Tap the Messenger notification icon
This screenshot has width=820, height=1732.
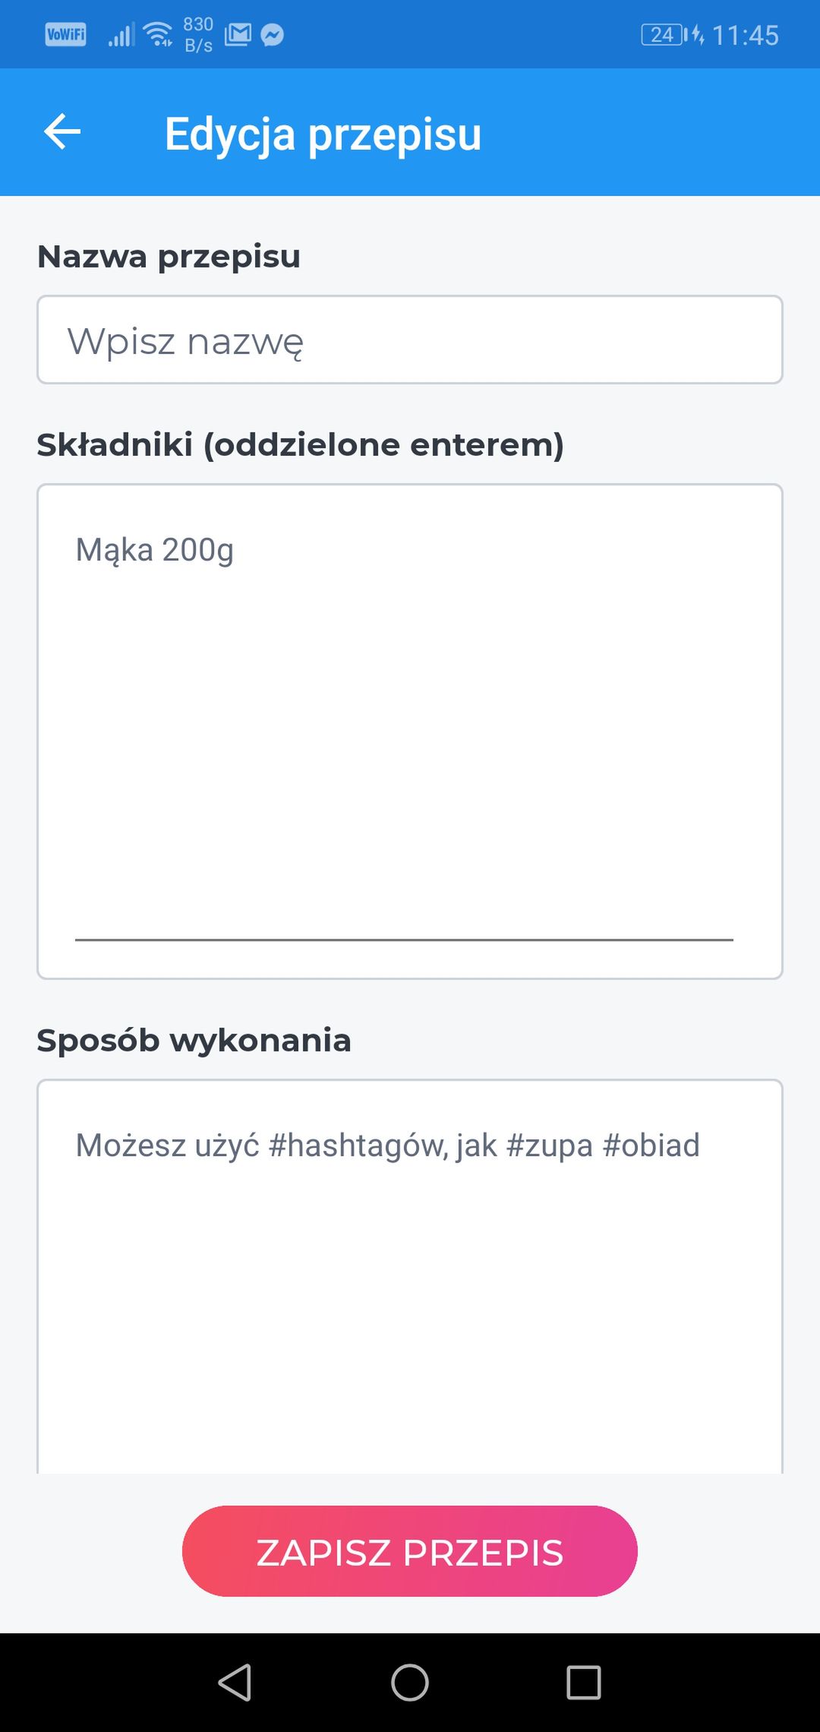click(272, 35)
